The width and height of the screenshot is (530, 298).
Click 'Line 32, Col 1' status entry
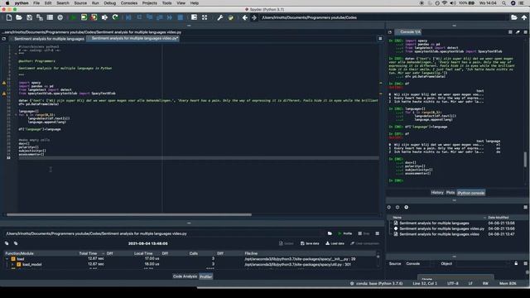coord(425,283)
